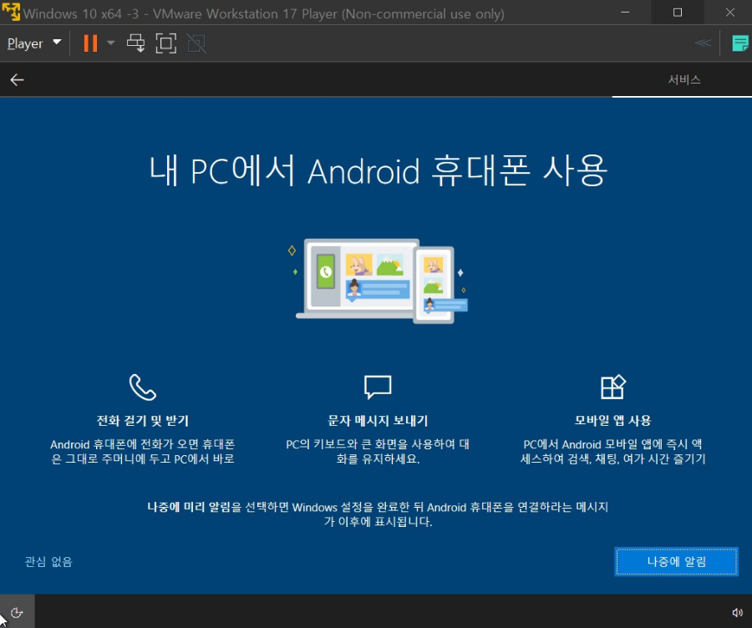Image resolution: width=752 pixels, height=628 pixels.
Task: Click the 나중에 알림 button
Action: pos(676,561)
